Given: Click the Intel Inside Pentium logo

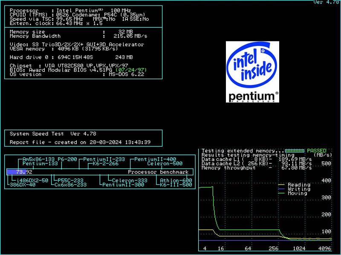Looking at the screenshot, I should [252, 72].
